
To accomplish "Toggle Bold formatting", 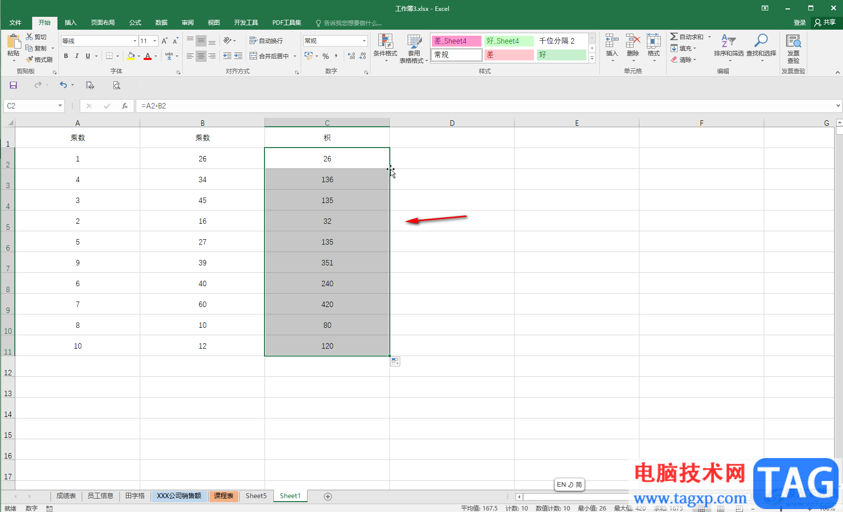I will pyautogui.click(x=66, y=56).
